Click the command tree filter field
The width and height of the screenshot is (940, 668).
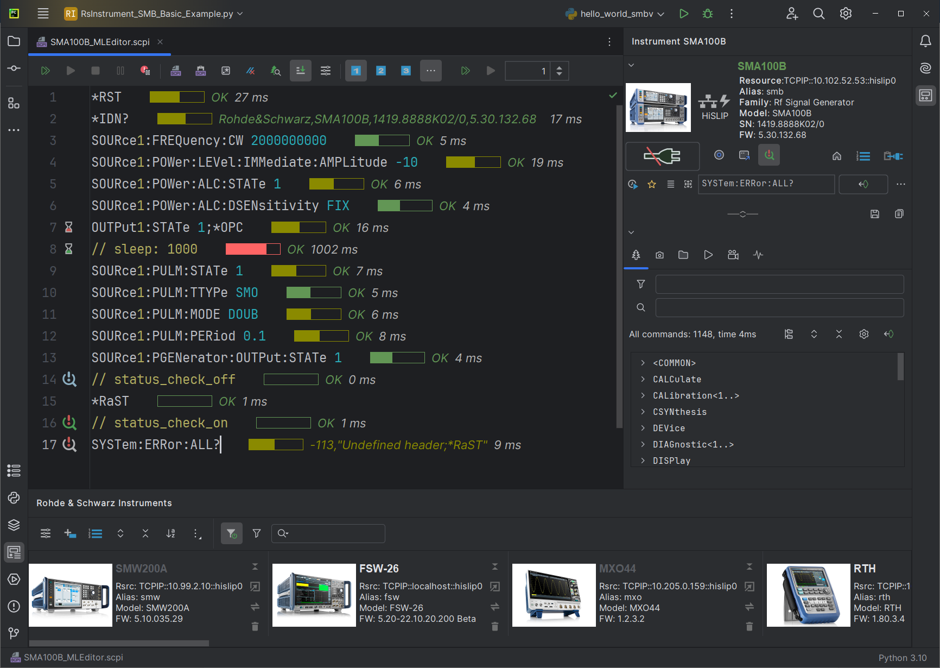(779, 284)
